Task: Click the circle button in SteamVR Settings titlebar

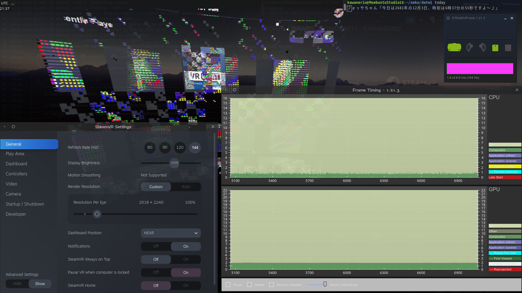Action: coord(13,127)
